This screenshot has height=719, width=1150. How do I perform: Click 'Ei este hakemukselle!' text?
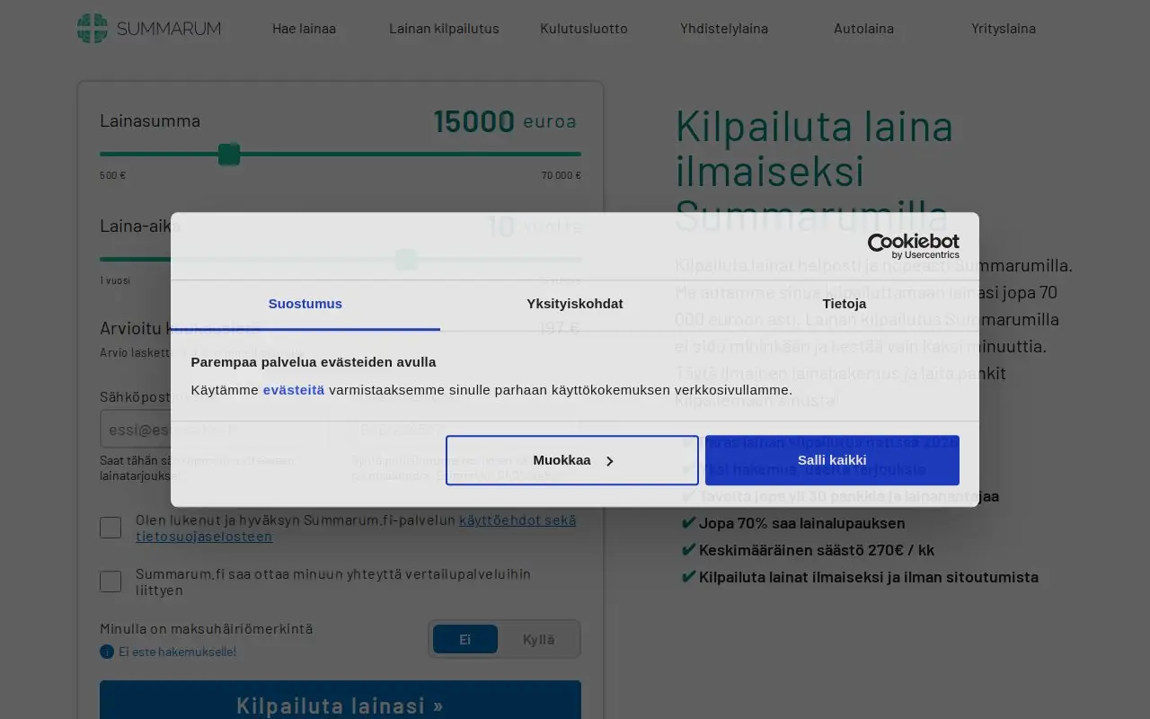pyautogui.click(x=178, y=652)
